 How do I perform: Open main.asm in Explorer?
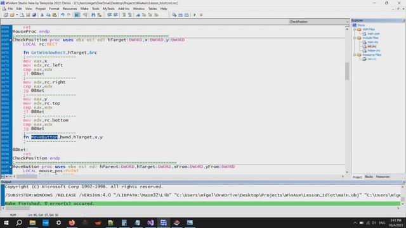click(x=374, y=34)
